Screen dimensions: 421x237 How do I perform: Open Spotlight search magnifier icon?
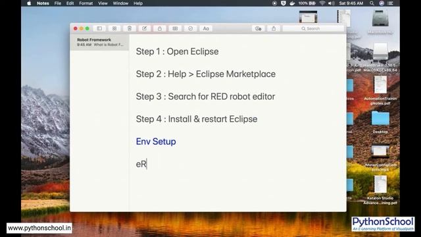point(372,3)
